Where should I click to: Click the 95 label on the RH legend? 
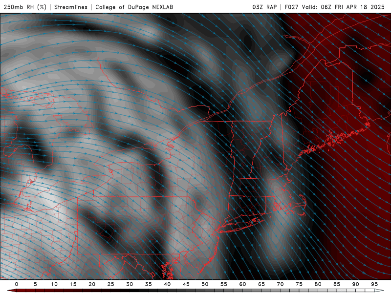pos(374,284)
